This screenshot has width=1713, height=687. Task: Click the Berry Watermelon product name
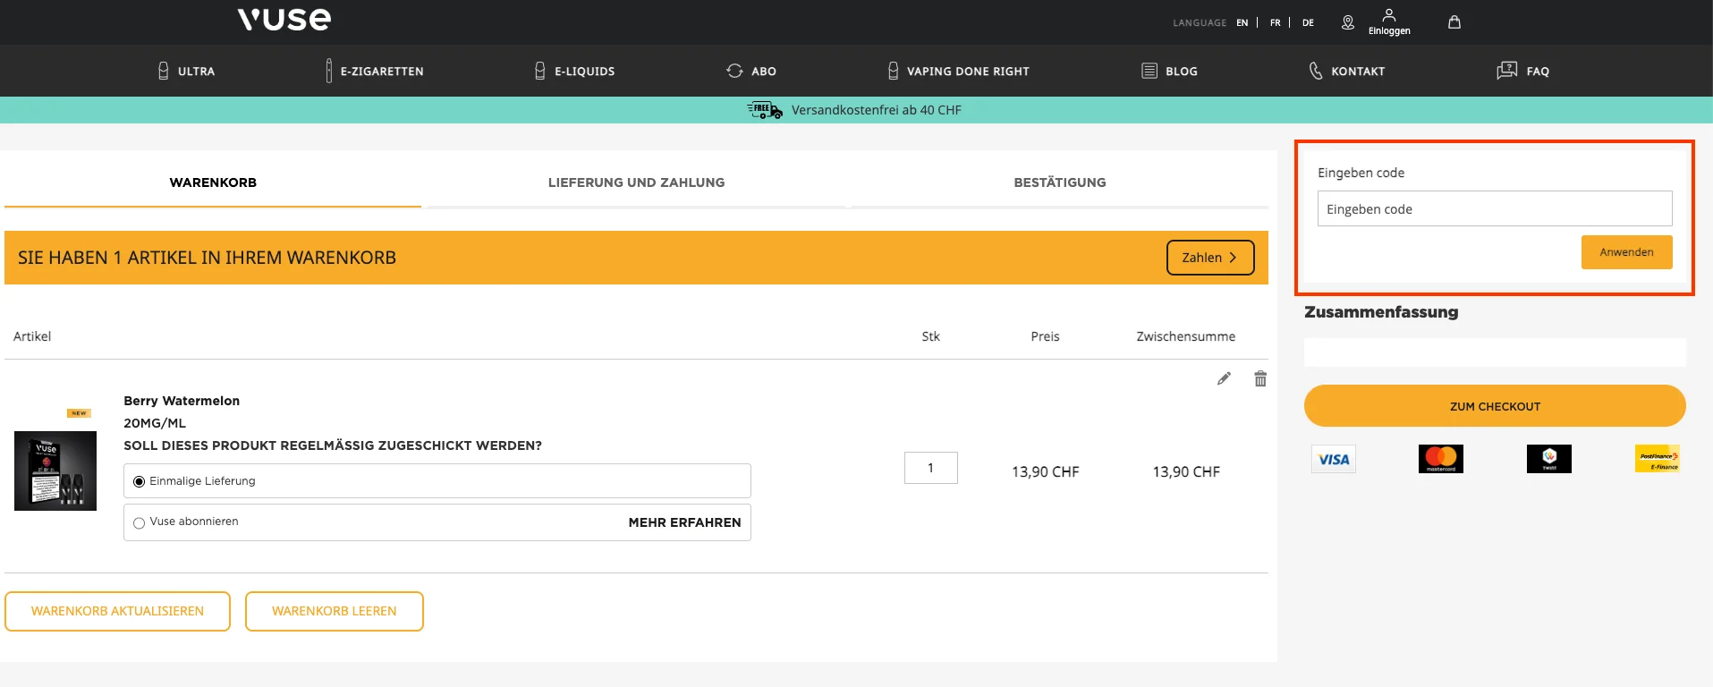tap(182, 401)
